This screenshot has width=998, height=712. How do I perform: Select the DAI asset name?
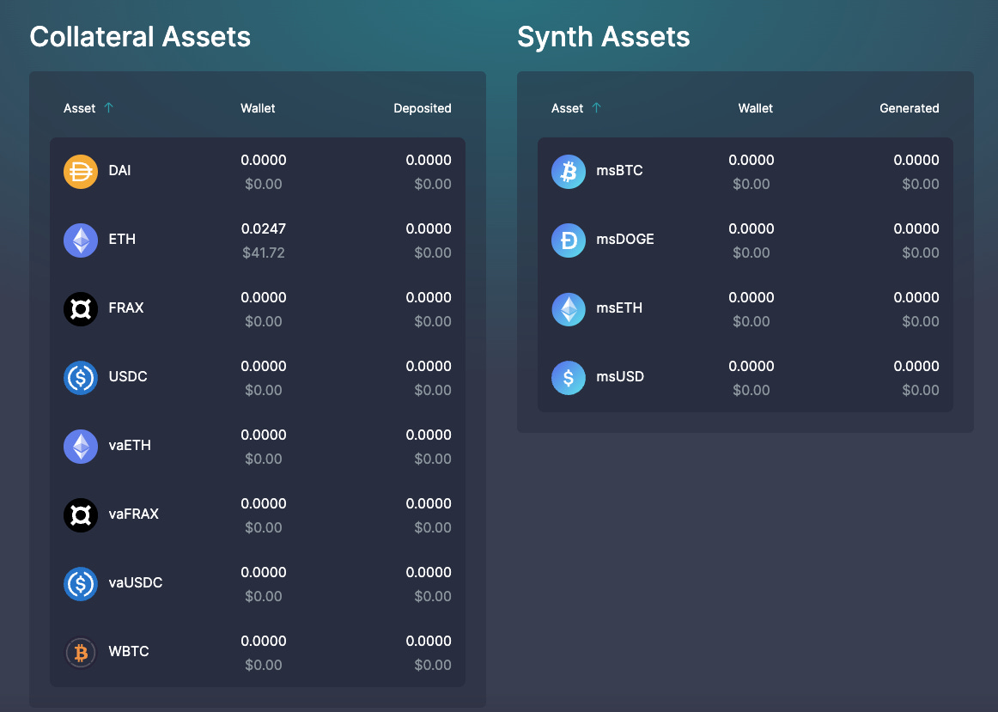point(119,171)
